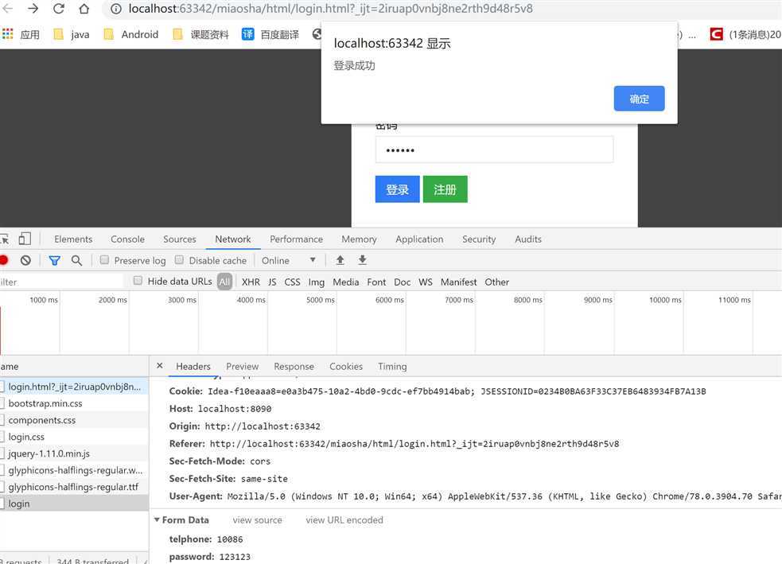Toggle device toolbar icon in DevTools

pos(25,239)
